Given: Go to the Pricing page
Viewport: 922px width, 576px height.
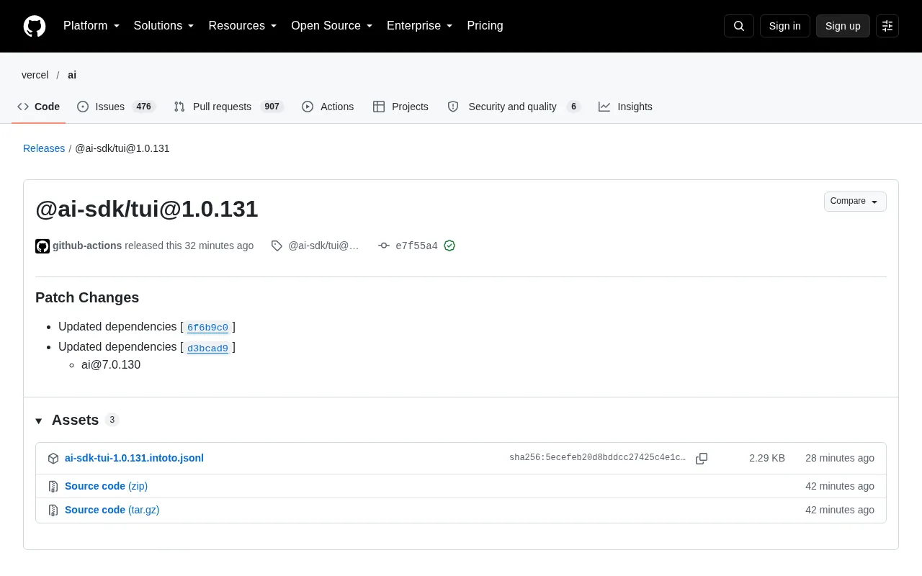Looking at the screenshot, I should click(x=485, y=26).
